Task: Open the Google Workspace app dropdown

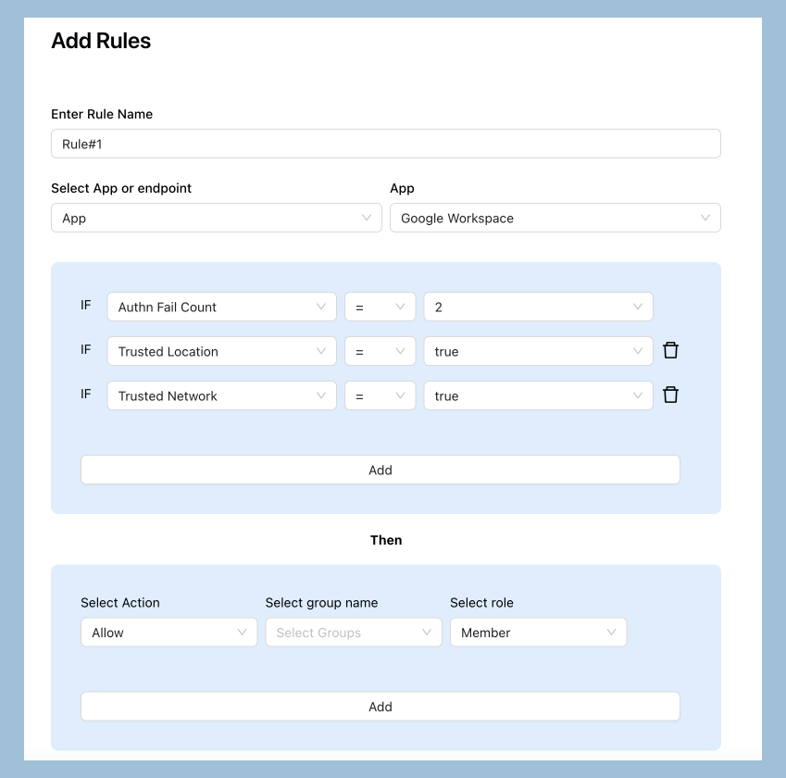Action: tap(555, 219)
